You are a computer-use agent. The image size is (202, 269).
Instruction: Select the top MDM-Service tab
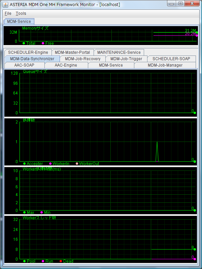tap(19, 22)
